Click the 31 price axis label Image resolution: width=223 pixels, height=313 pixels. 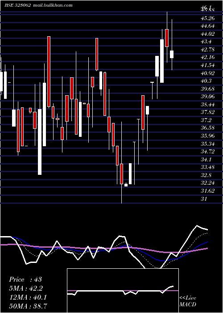(204, 199)
